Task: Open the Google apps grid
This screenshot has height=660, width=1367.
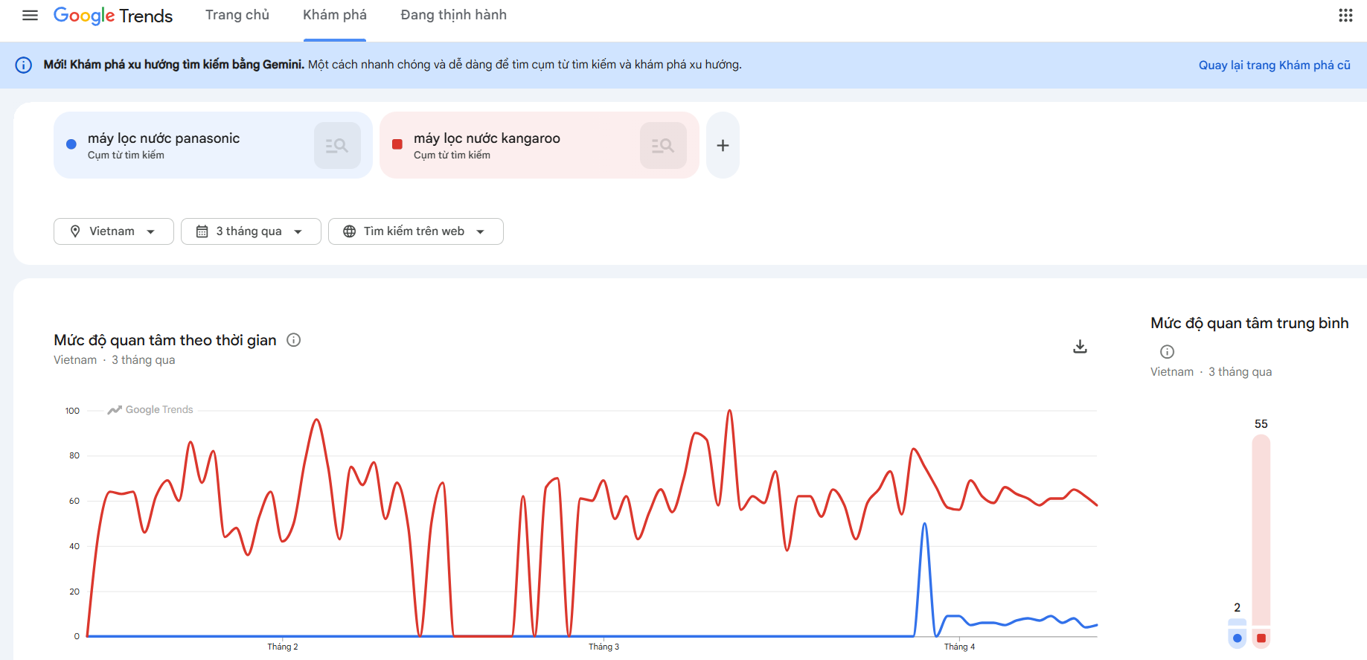Action: point(1345,16)
